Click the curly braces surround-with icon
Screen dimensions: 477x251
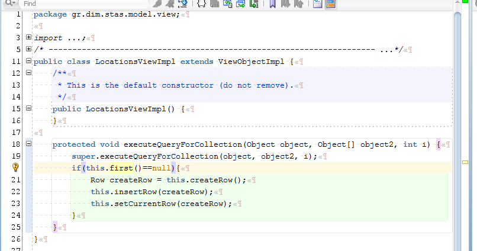click(201, 4)
